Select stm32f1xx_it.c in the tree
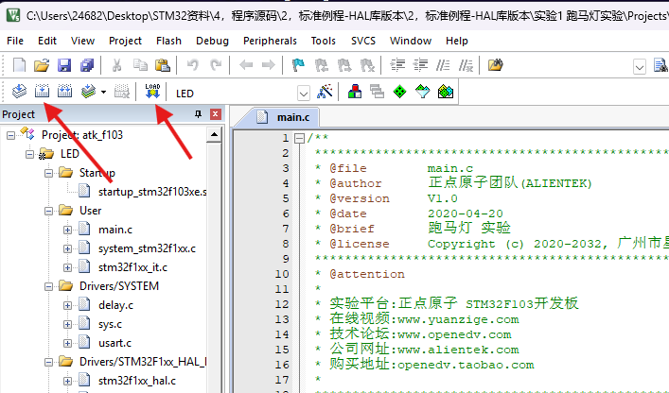 point(132,267)
